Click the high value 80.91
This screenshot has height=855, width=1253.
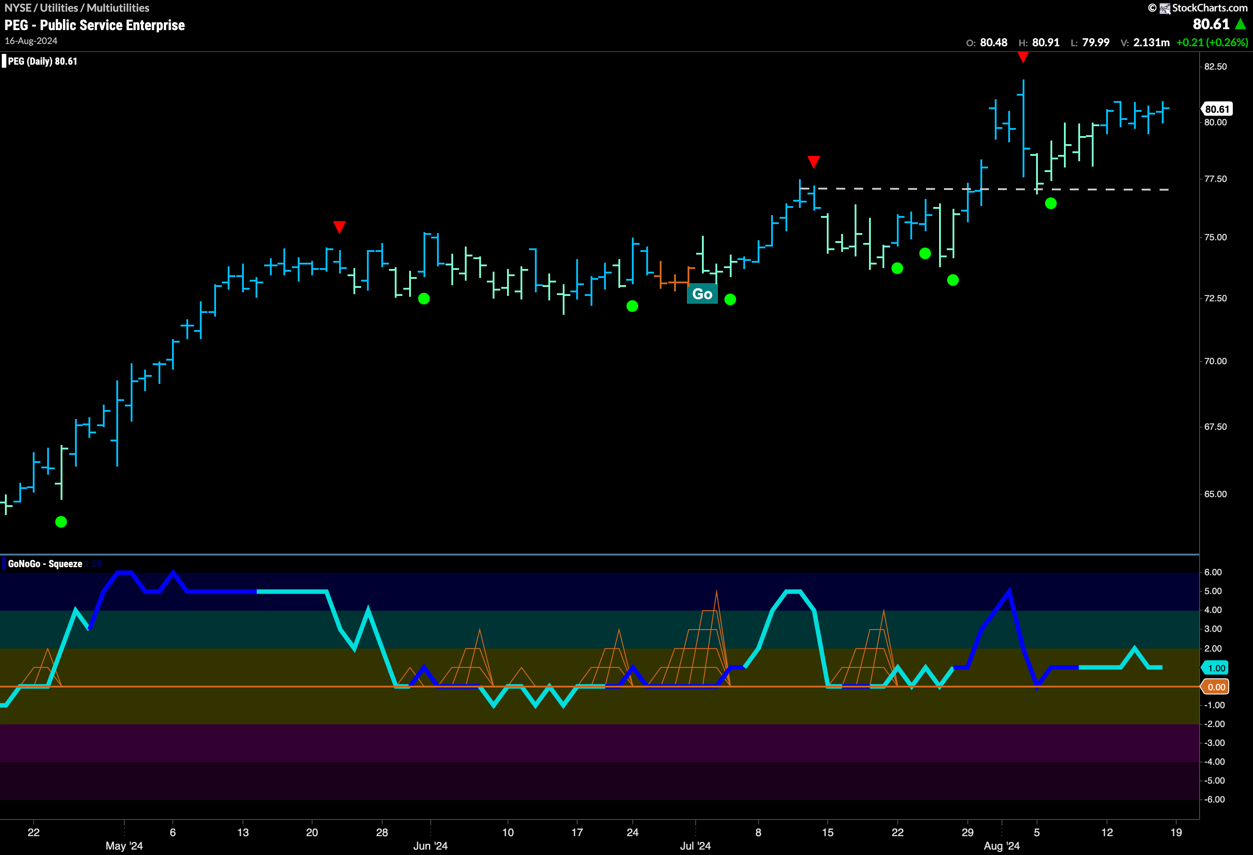[1046, 43]
